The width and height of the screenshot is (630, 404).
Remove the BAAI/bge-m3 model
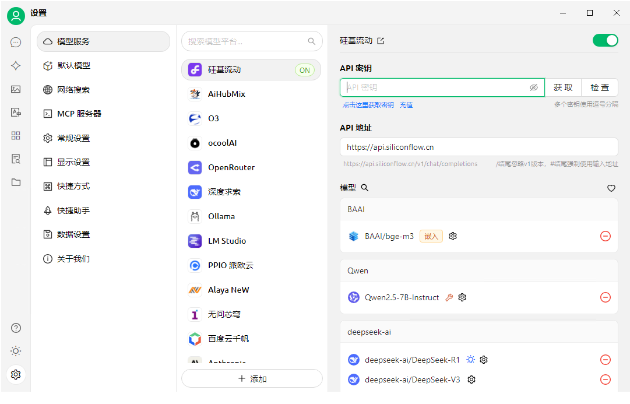click(605, 236)
